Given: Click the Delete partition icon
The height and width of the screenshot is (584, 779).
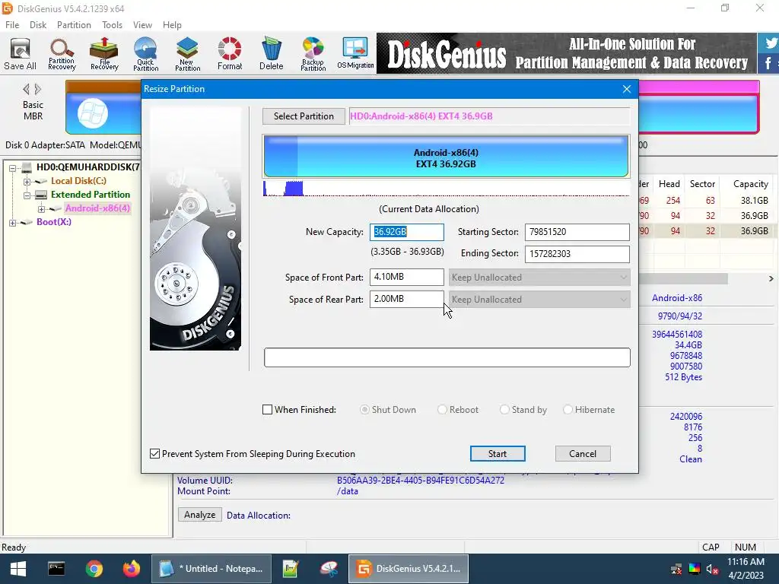Looking at the screenshot, I should pyautogui.click(x=272, y=54).
